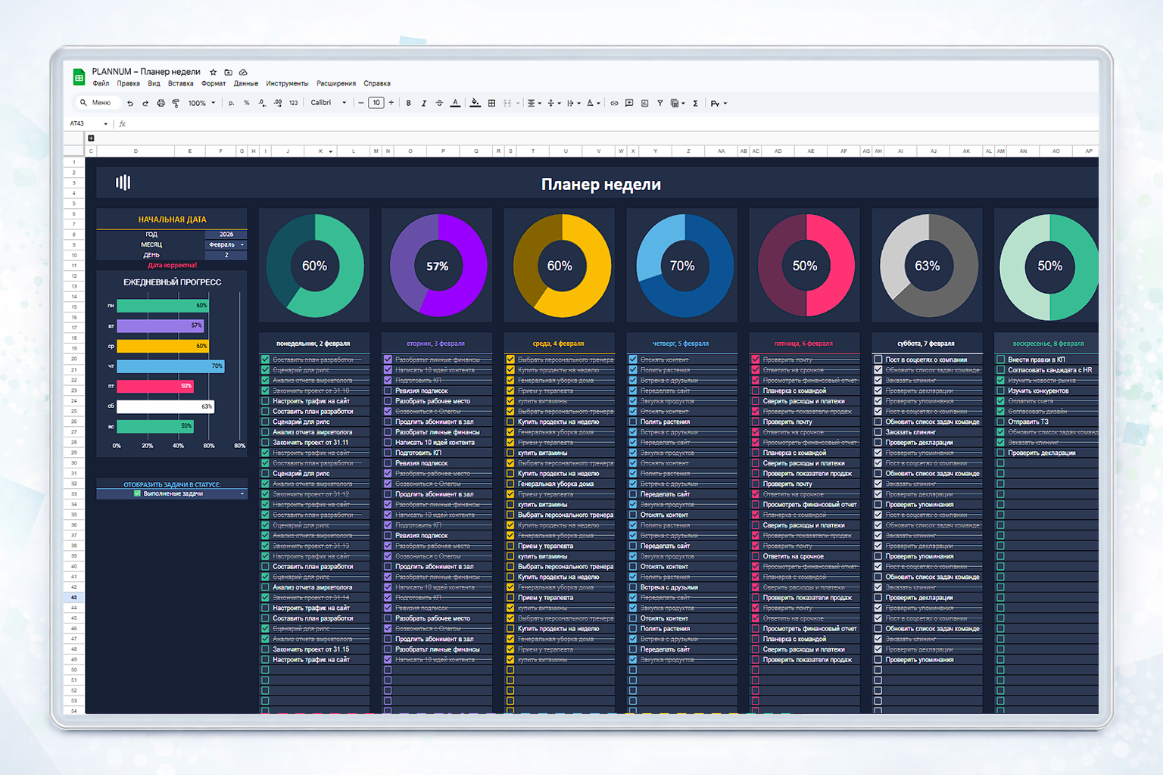Apply strikethrough formatting

pyautogui.click(x=439, y=104)
